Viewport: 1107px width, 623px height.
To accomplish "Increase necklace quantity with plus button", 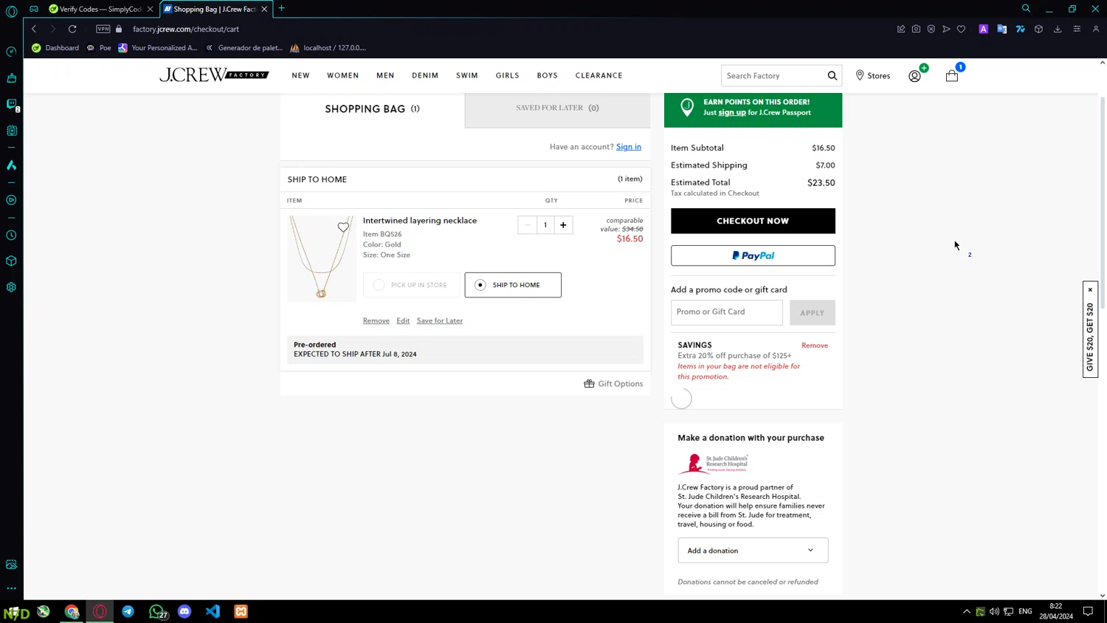I will pyautogui.click(x=563, y=225).
